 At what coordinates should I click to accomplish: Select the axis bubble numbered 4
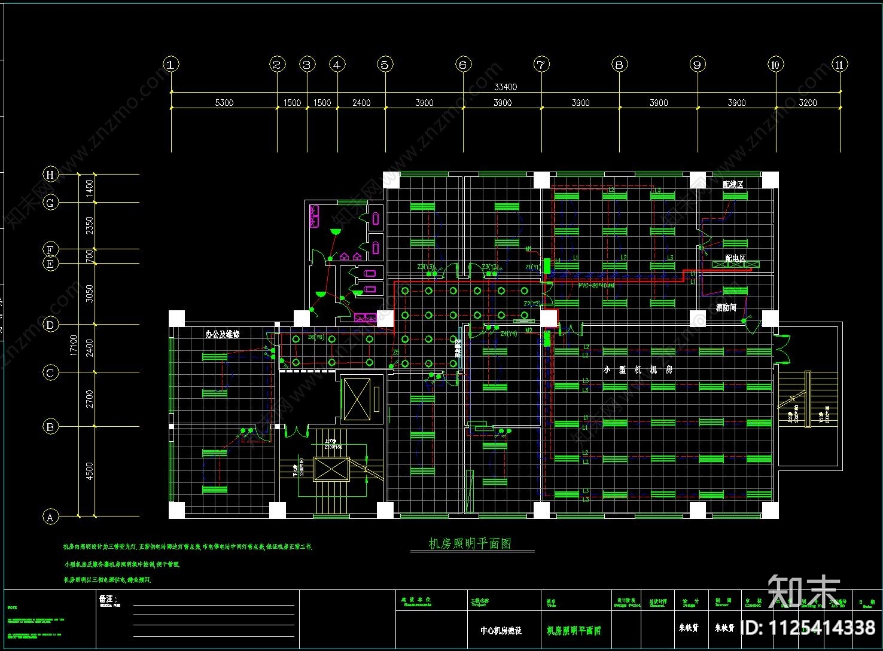tap(337, 65)
